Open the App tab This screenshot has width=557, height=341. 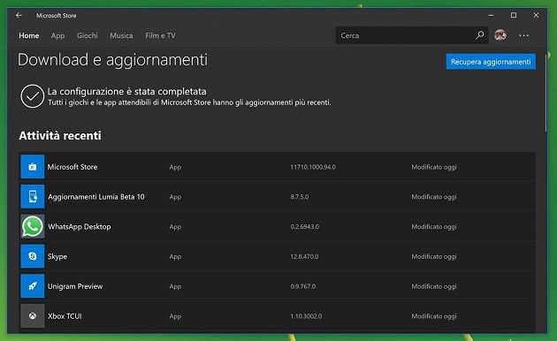click(57, 35)
